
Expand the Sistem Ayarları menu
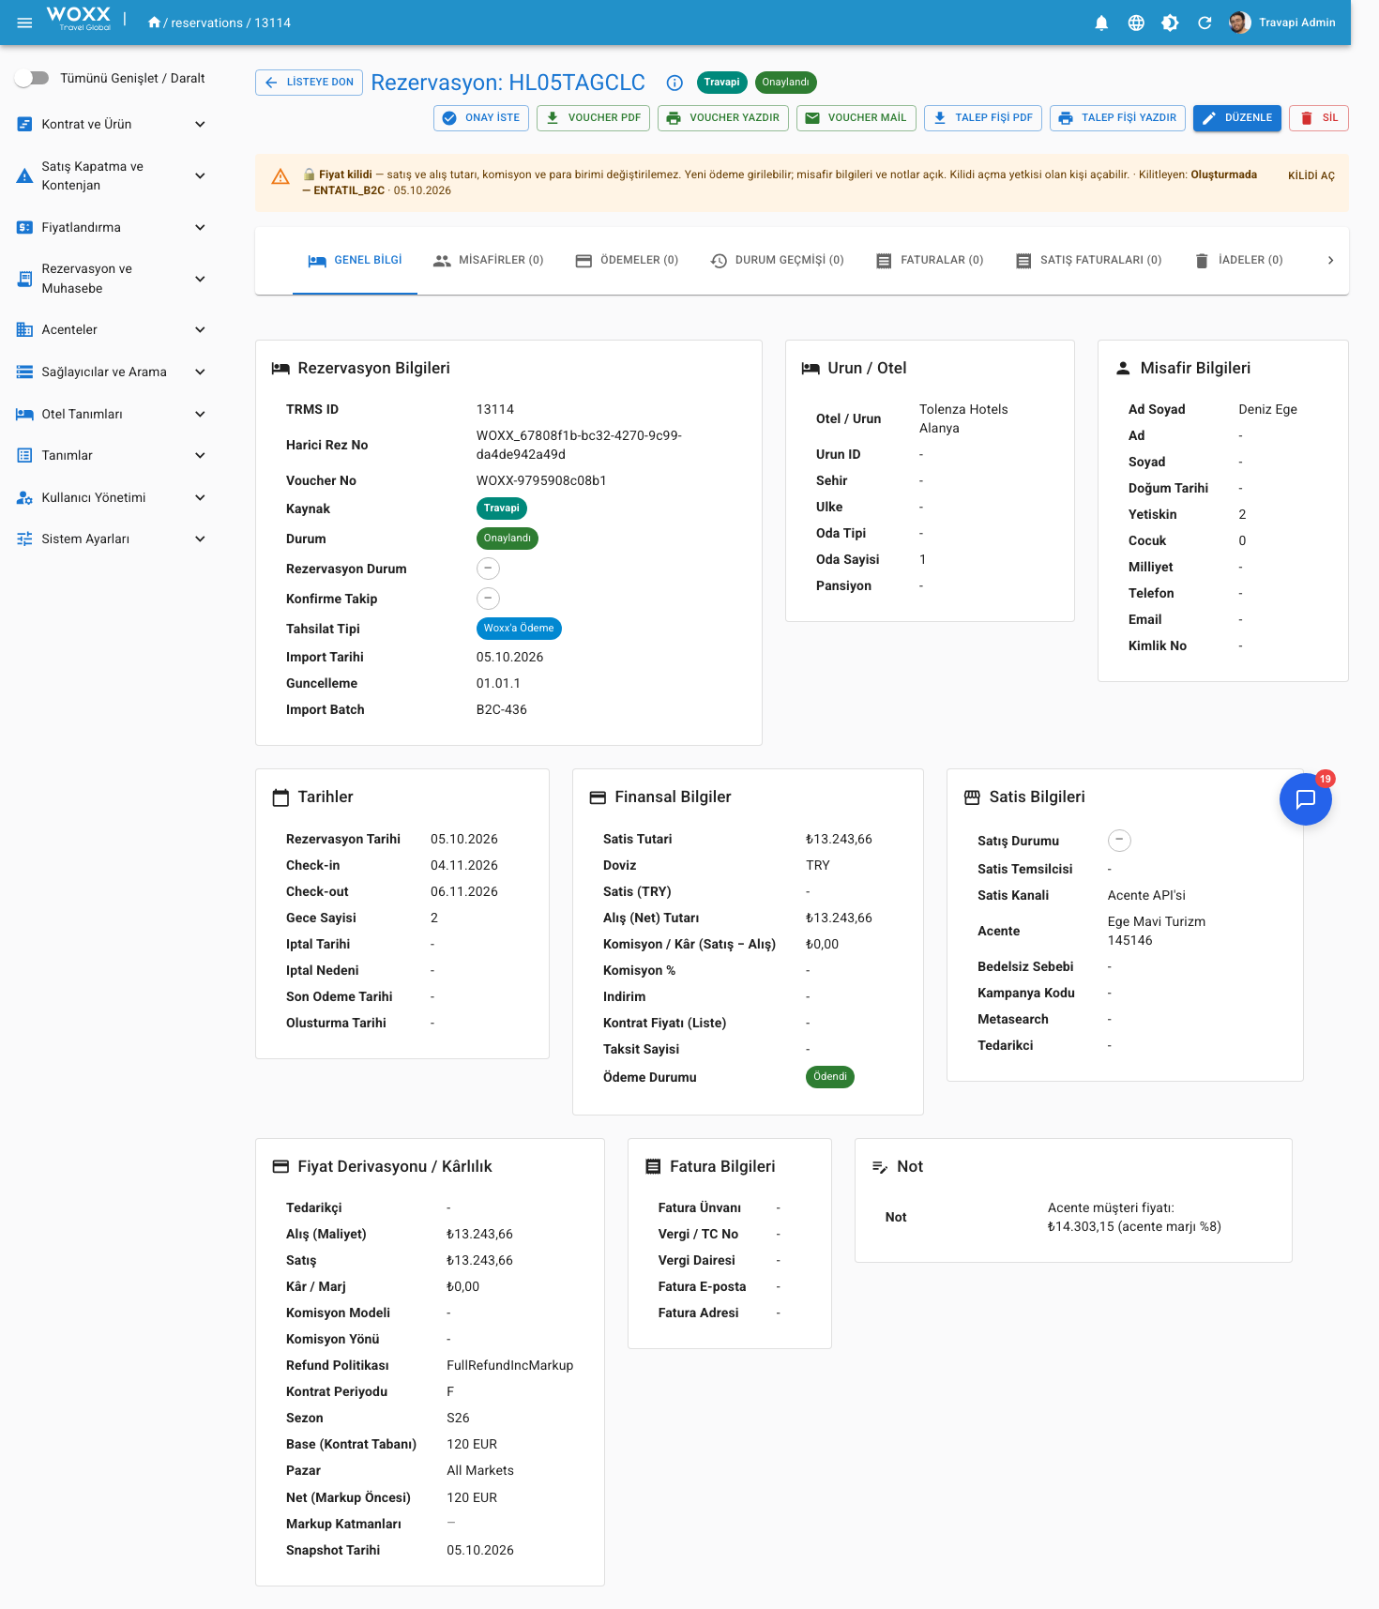coord(111,539)
